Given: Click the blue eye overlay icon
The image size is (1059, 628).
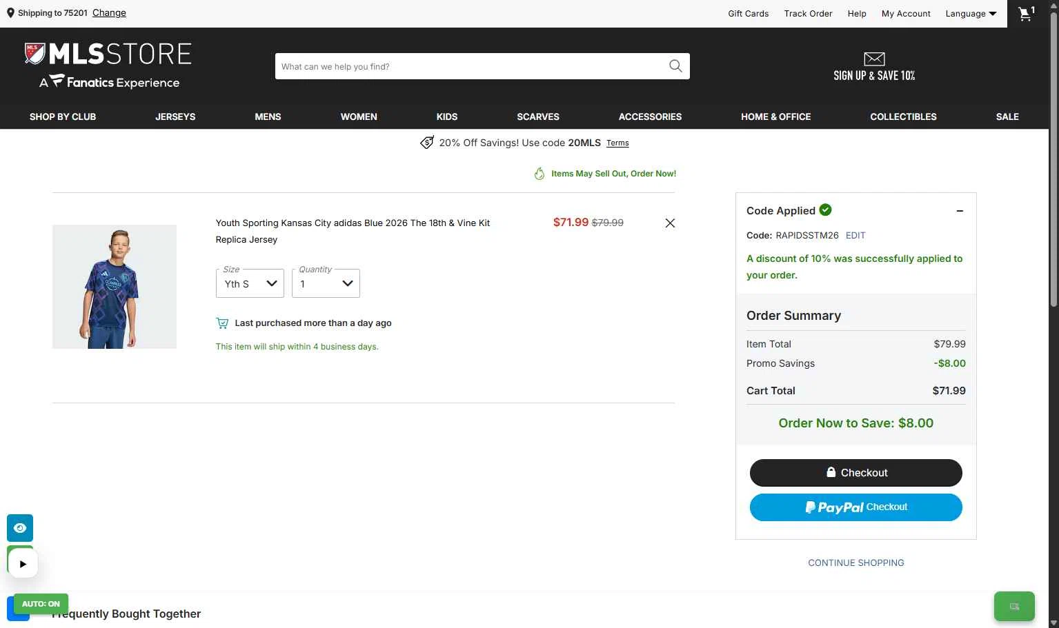Looking at the screenshot, I should point(20,528).
